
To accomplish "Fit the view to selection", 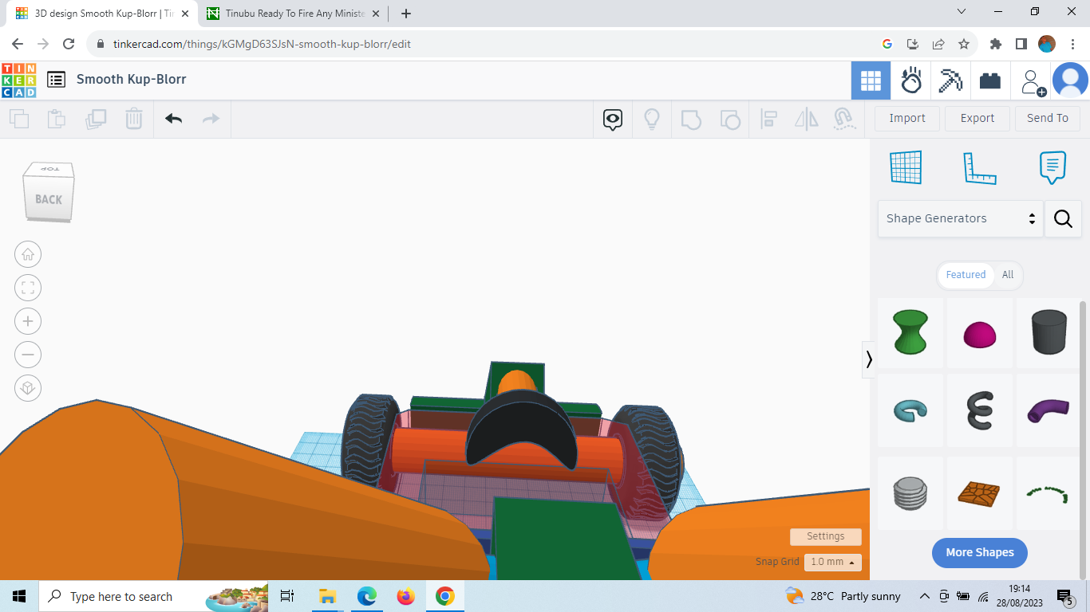I will click(x=28, y=288).
